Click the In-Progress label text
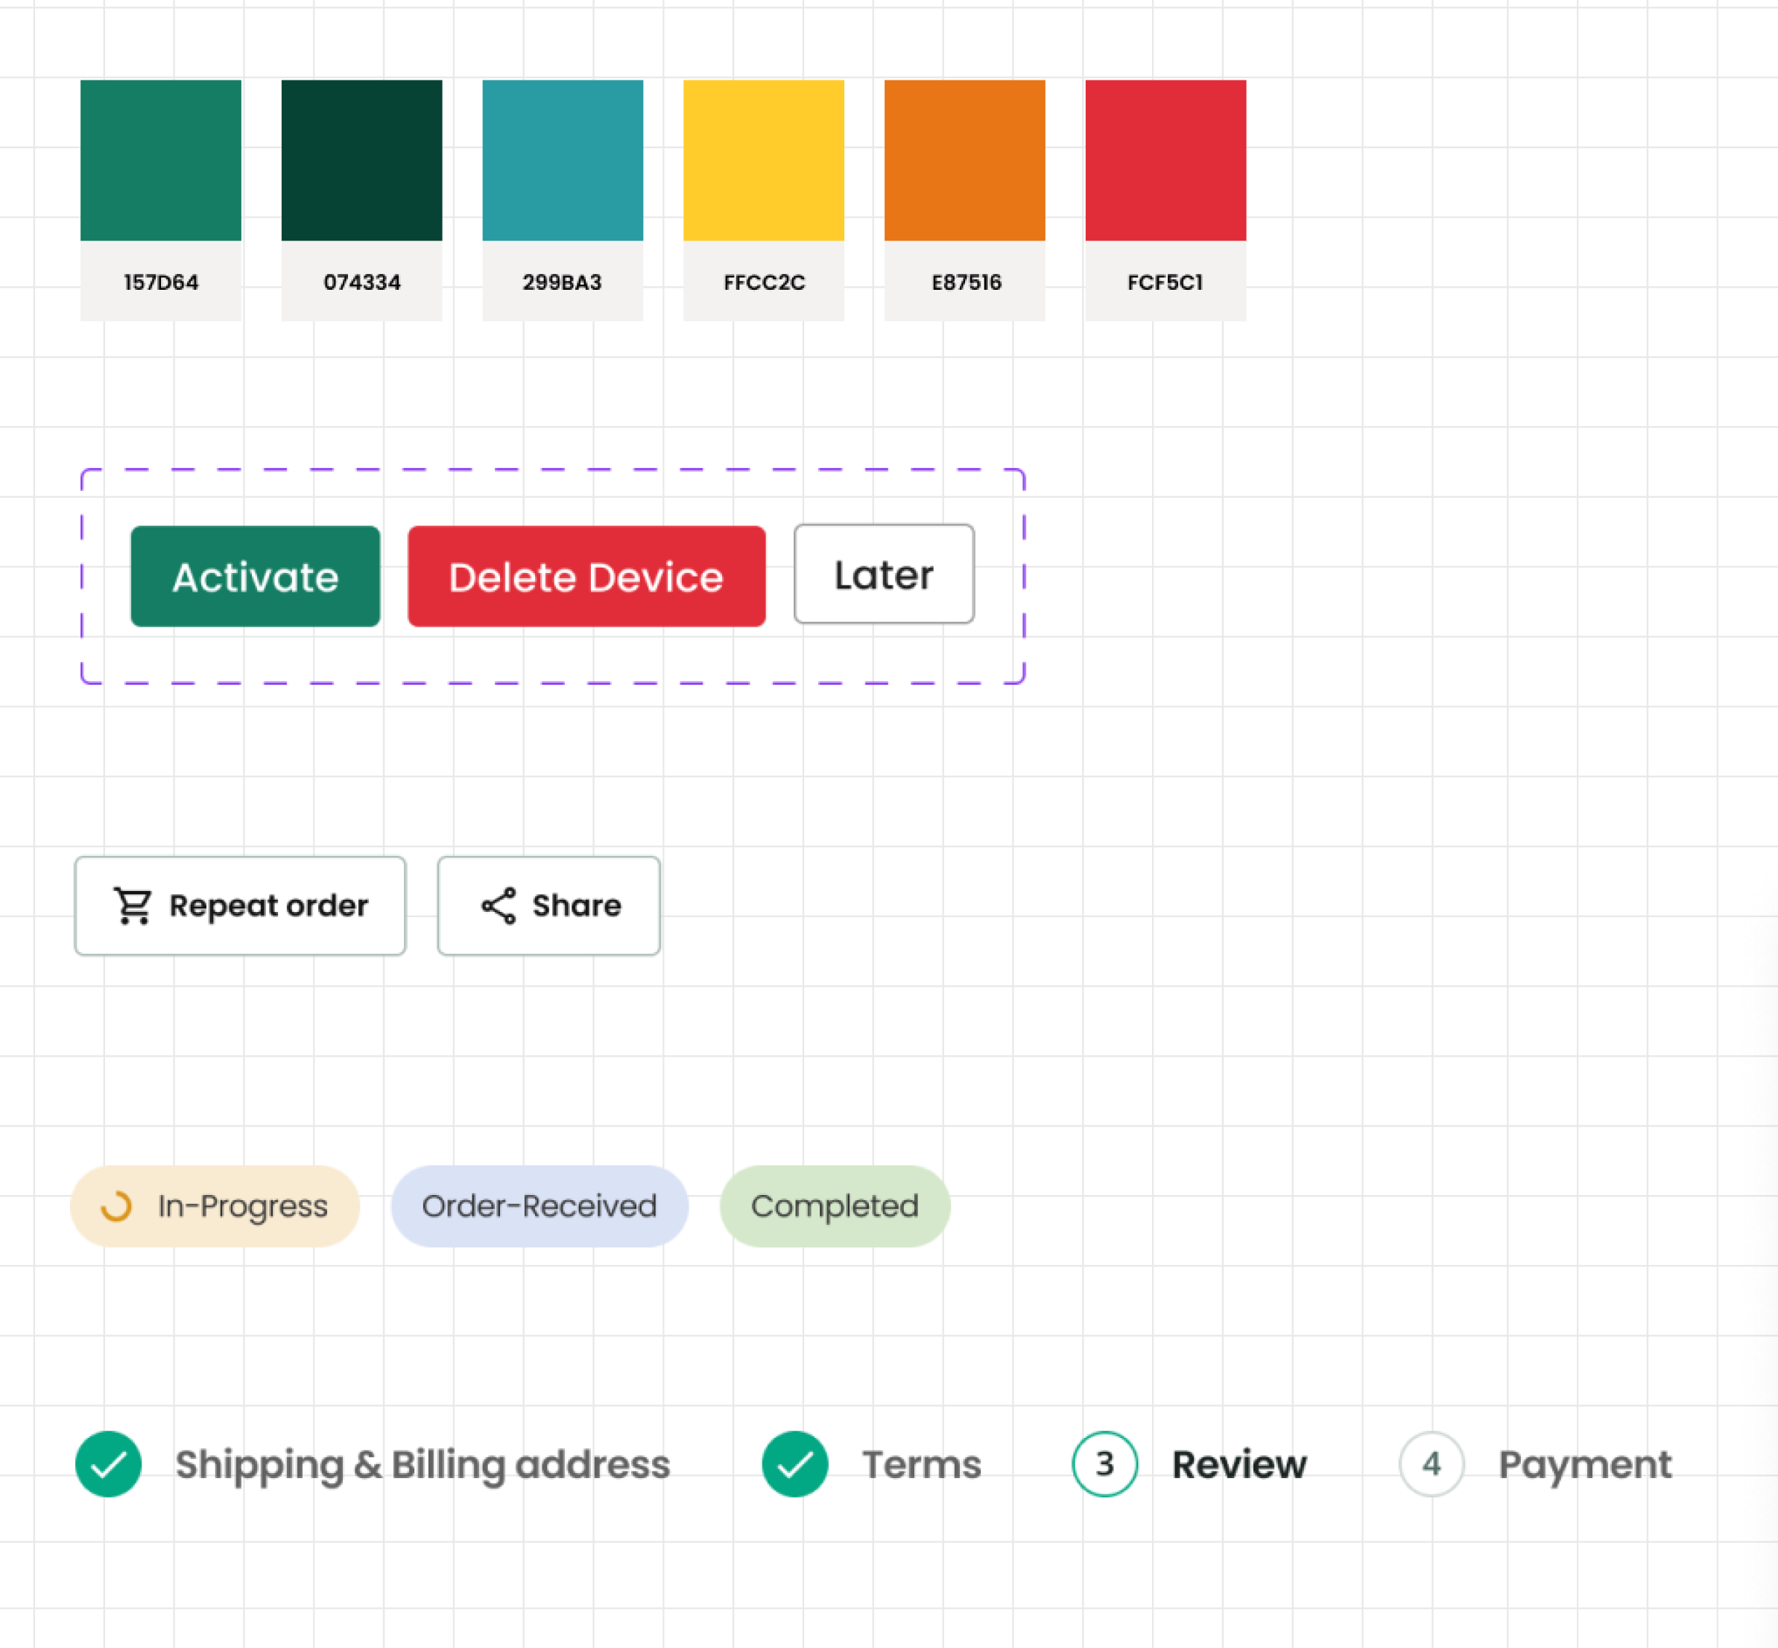1778x1648 pixels. tap(243, 1207)
